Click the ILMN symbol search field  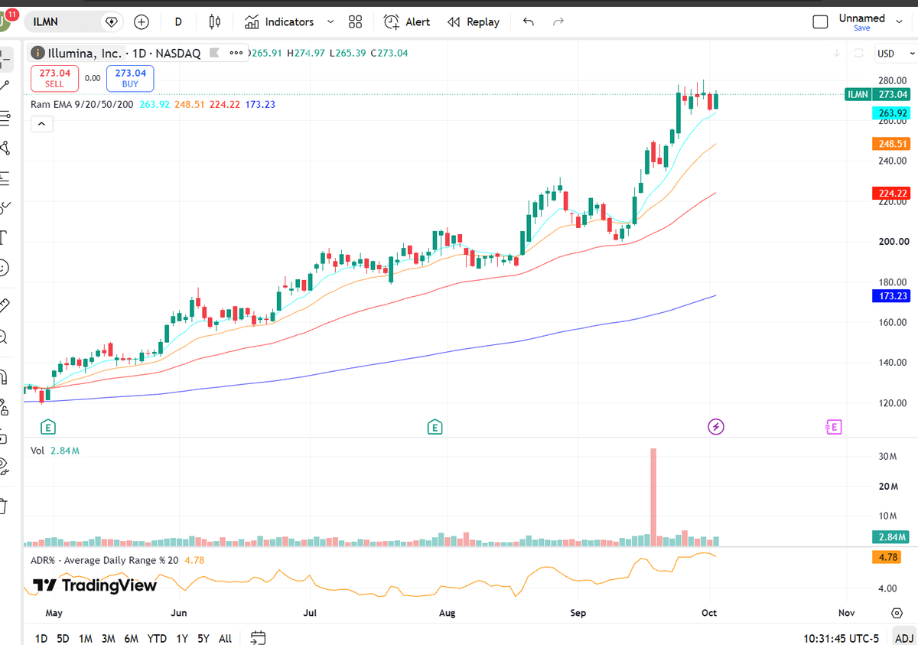(x=75, y=22)
